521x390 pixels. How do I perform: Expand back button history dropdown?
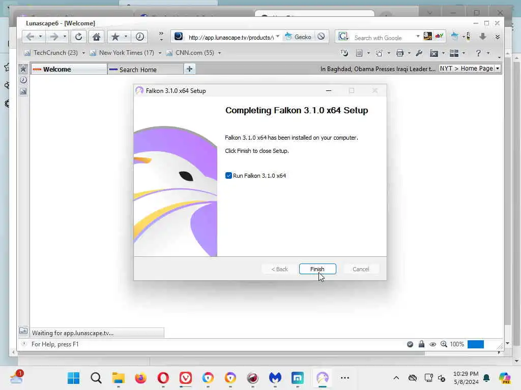coord(40,37)
